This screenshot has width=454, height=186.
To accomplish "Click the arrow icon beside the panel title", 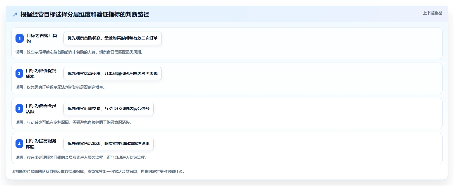I will (15, 15).
